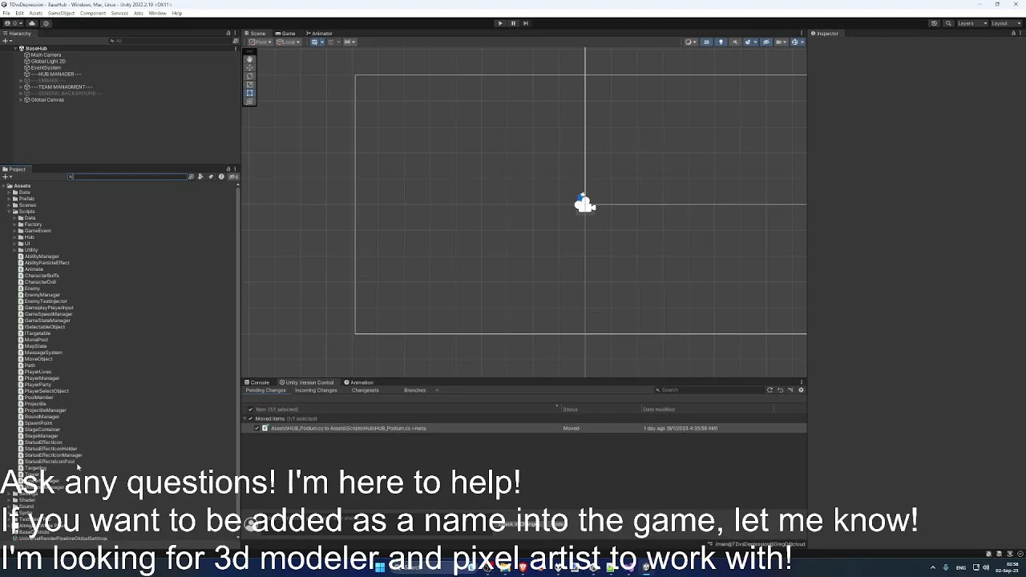
Task: Open the cloud services icon
Action: click(x=32, y=23)
